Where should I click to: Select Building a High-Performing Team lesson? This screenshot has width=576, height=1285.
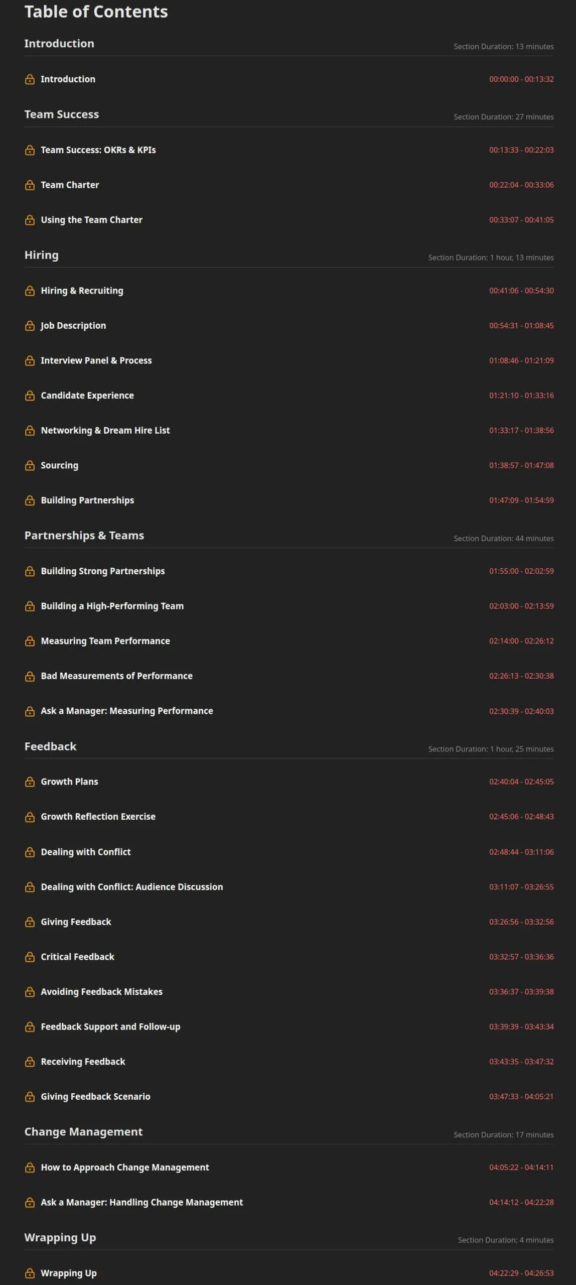pyautogui.click(x=112, y=606)
